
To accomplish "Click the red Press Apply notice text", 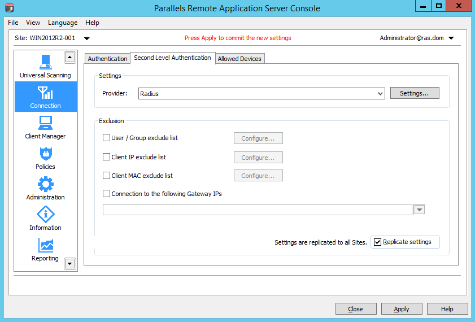I will tap(238, 38).
